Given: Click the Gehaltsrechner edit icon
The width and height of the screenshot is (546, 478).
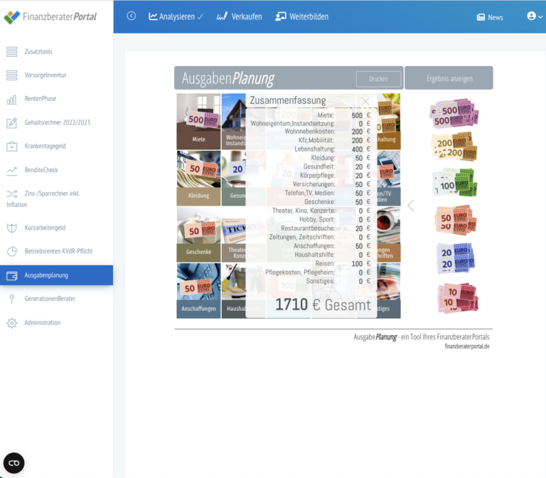Looking at the screenshot, I should point(12,122).
